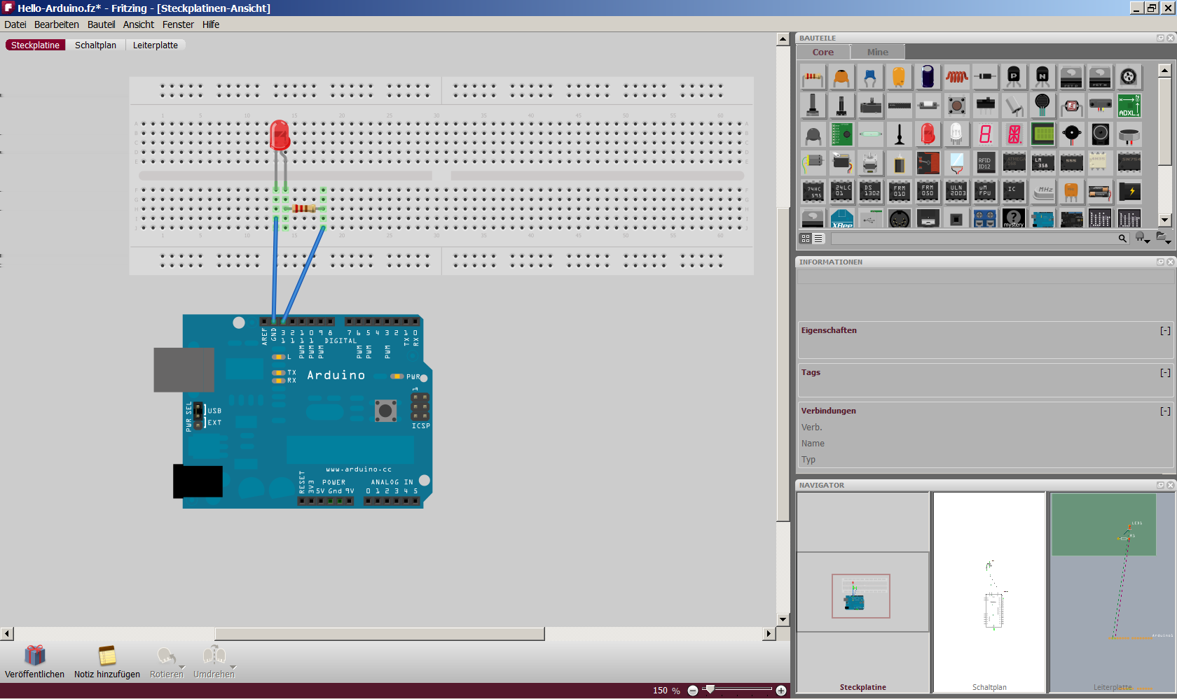Choose the green LCD screen part
This screenshot has height=699, width=1177.
(x=1042, y=134)
